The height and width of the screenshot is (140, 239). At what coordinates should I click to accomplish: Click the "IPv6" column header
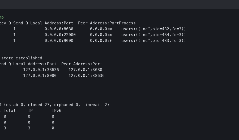[57, 111]
